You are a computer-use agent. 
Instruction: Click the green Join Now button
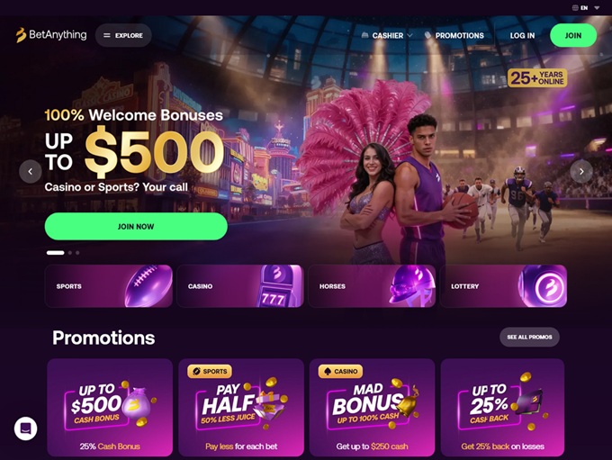tap(136, 227)
